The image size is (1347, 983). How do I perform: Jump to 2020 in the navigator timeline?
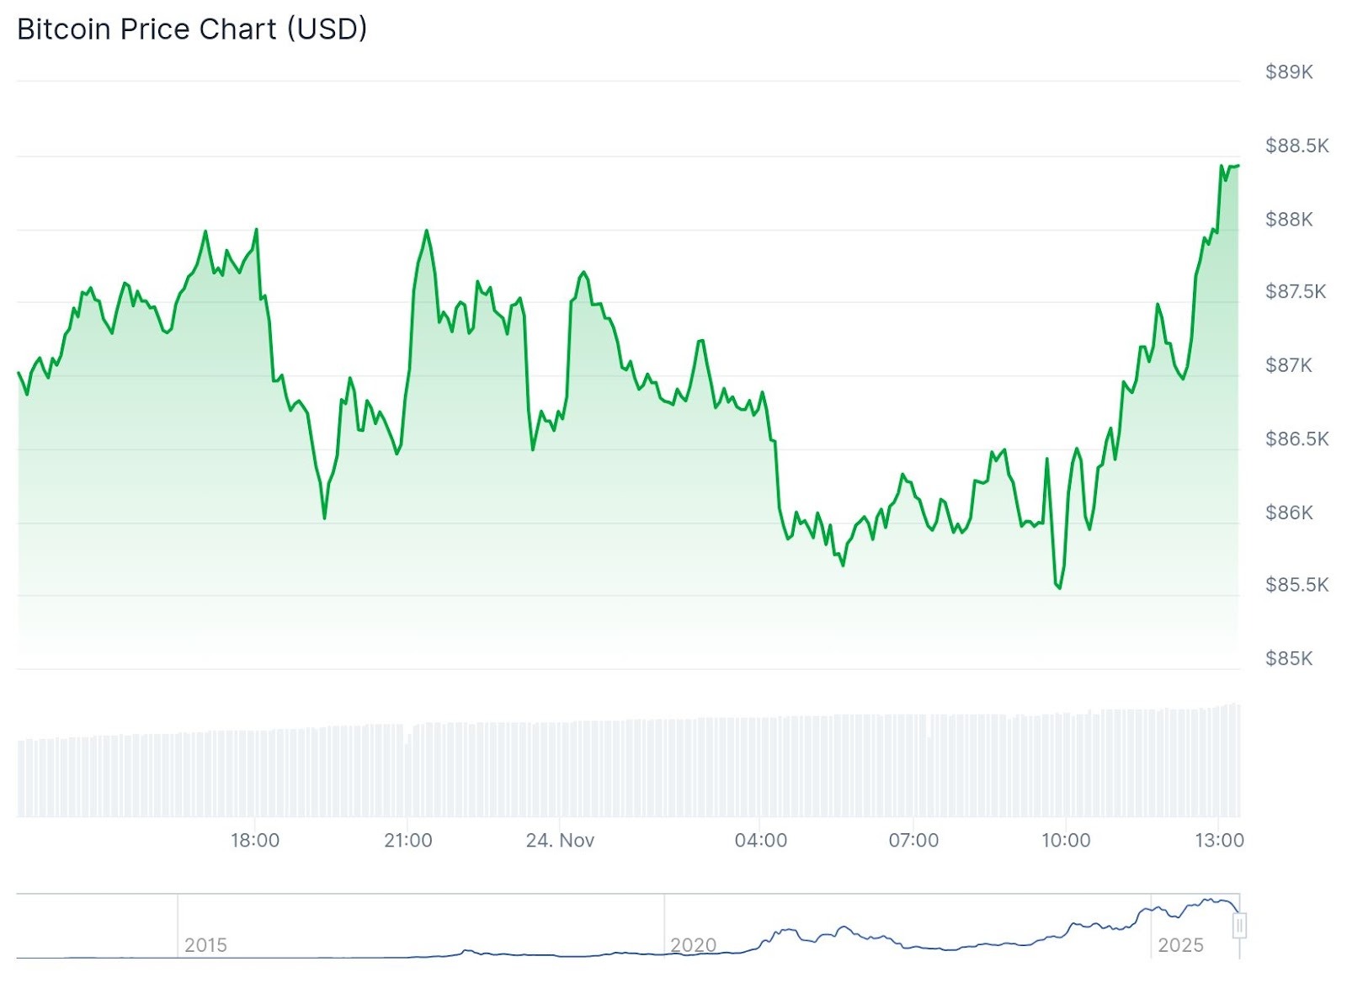click(x=693, y=945)
